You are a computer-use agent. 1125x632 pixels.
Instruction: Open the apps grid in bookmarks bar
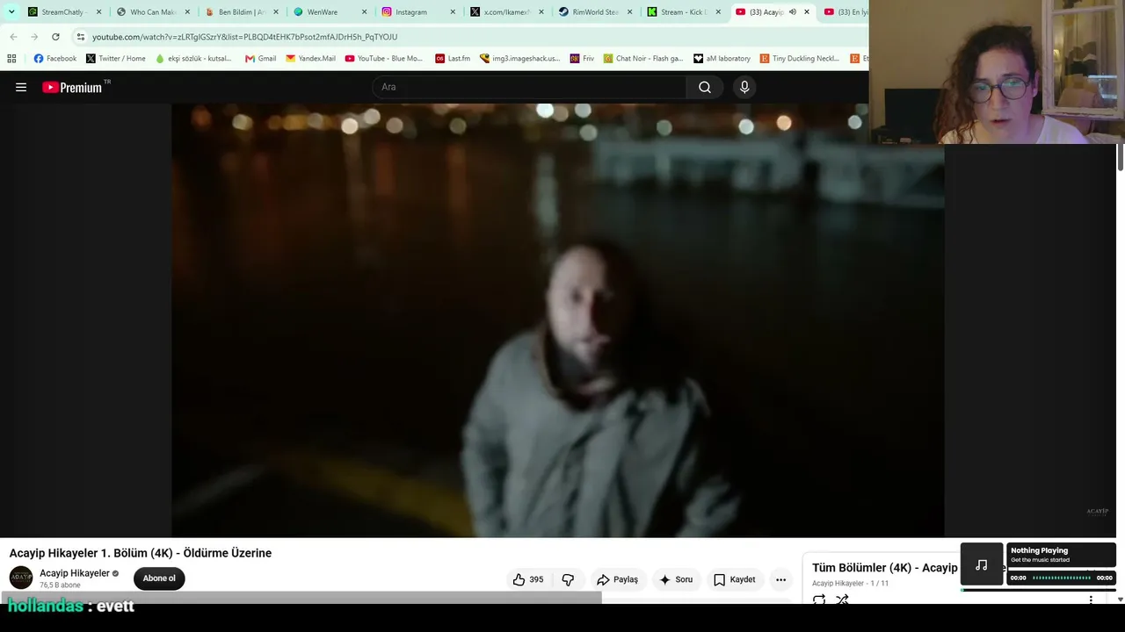tap(11, 59)
